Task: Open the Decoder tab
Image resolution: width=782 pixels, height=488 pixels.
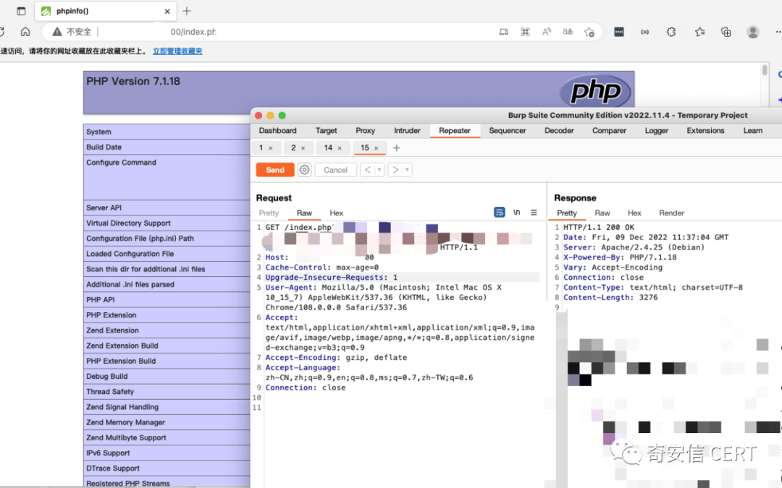Action: [559, 130]
